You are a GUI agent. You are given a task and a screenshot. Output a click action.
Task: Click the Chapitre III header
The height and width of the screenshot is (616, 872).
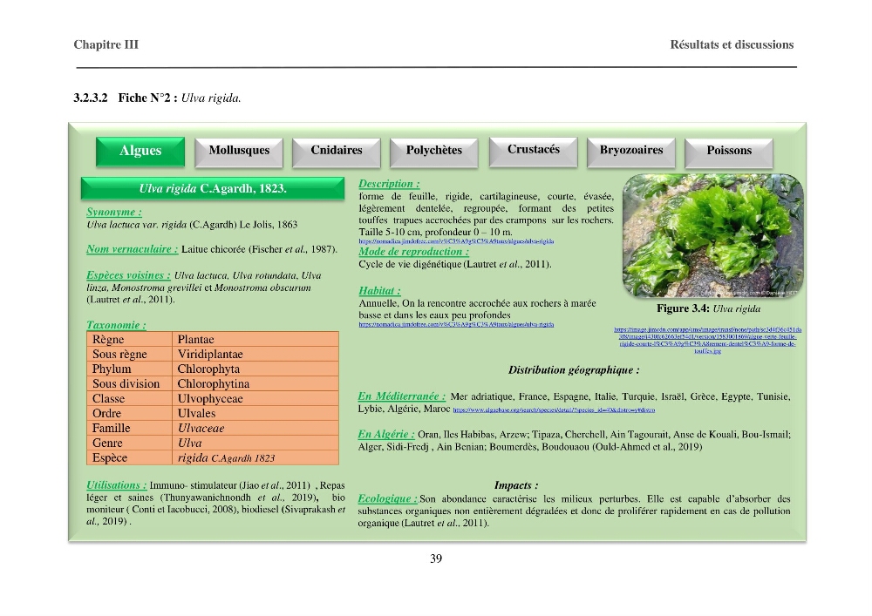click(x=106, y=44)
